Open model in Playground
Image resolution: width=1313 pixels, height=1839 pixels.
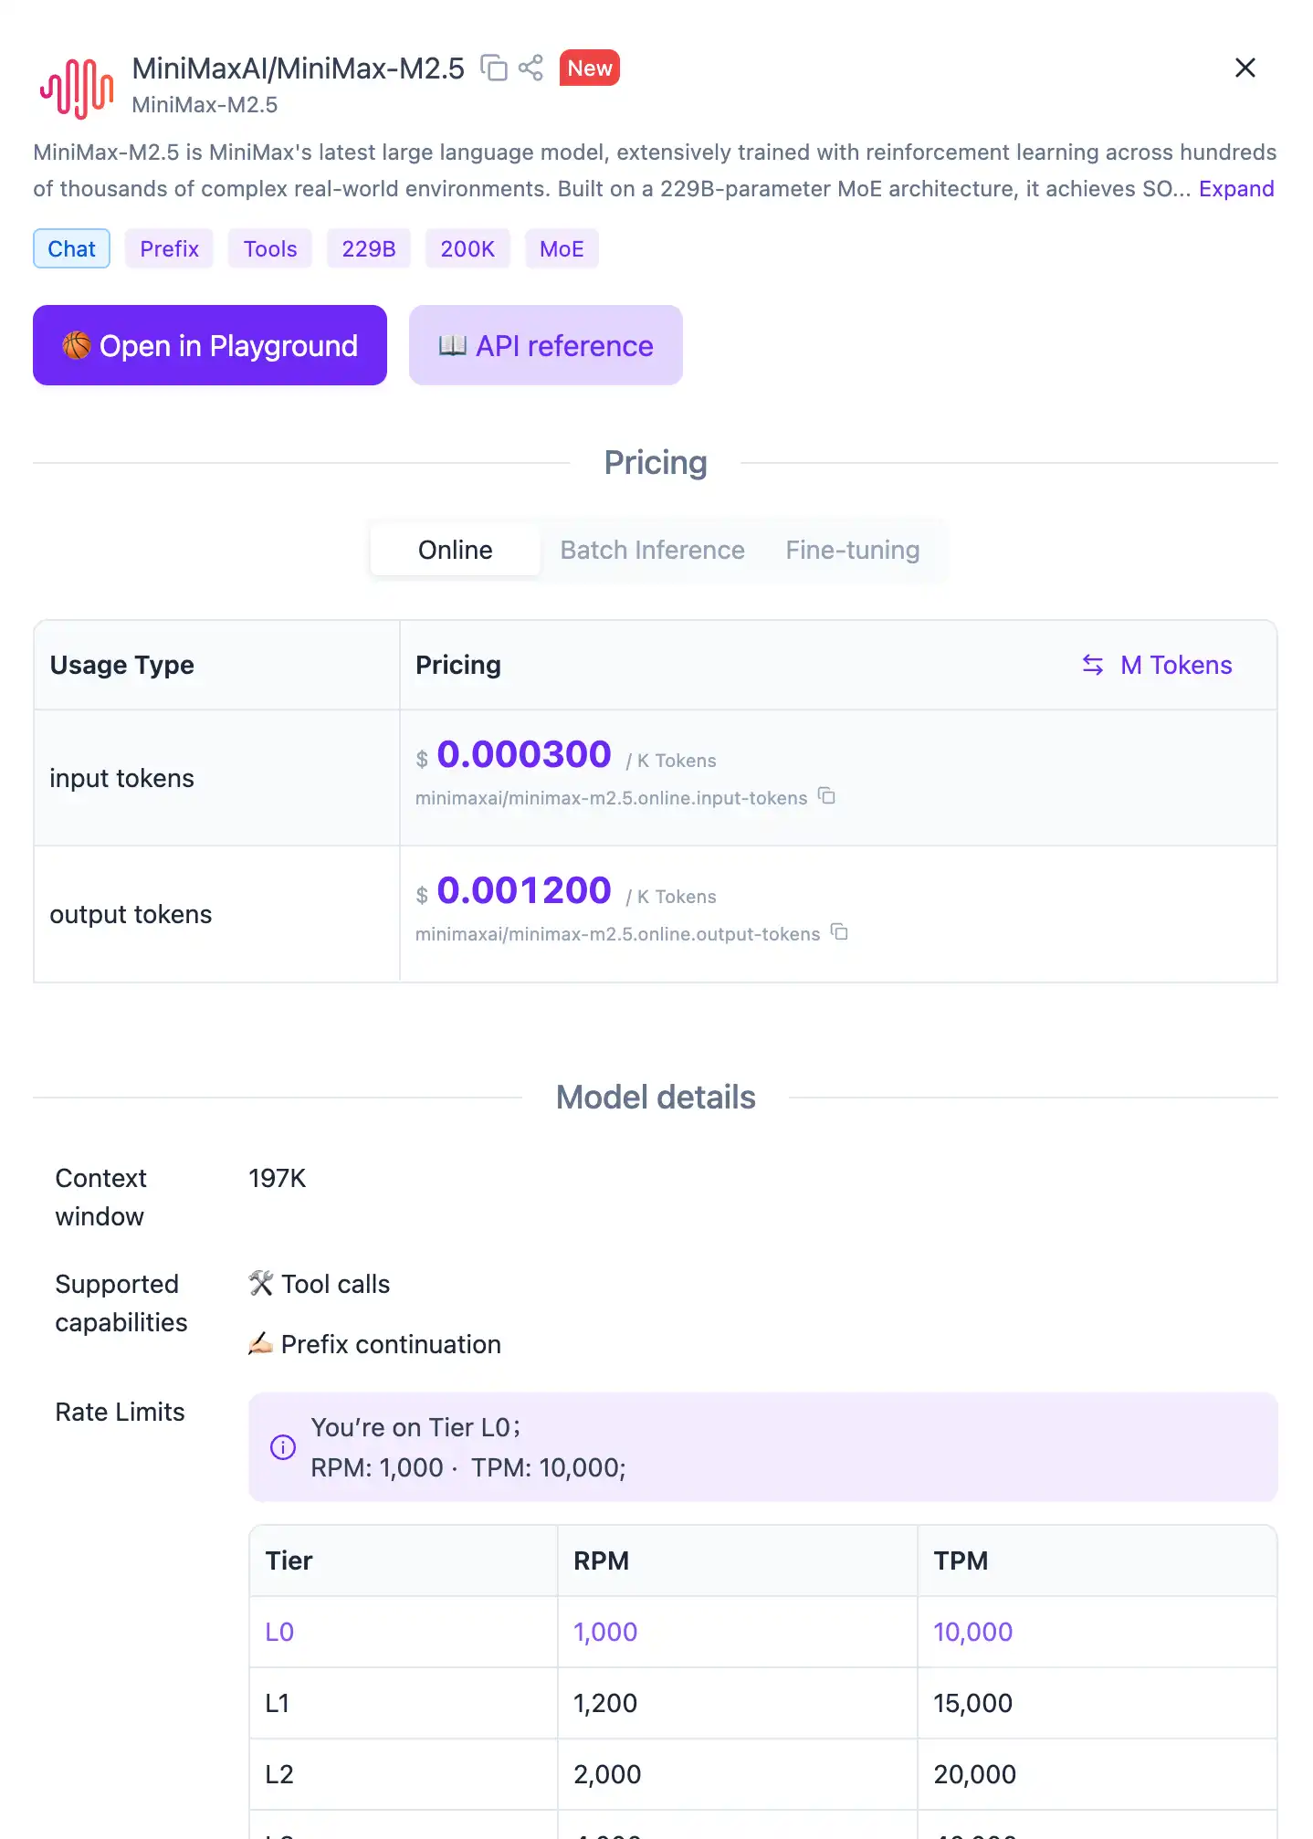pos(210,346)
